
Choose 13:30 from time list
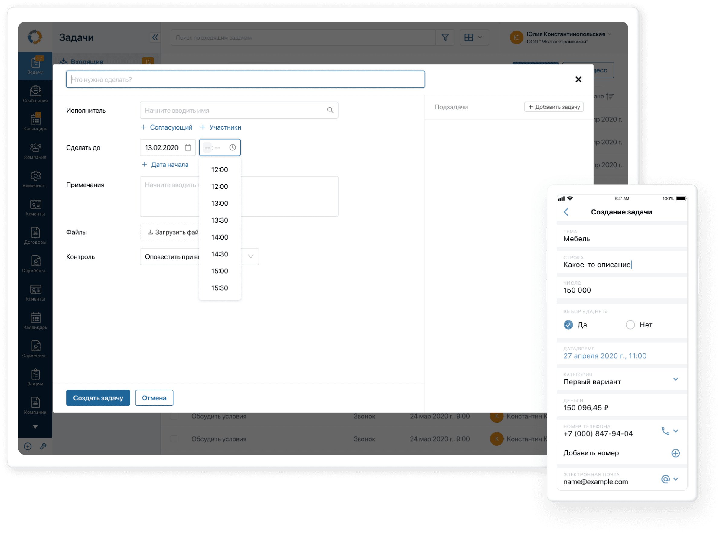220,220
